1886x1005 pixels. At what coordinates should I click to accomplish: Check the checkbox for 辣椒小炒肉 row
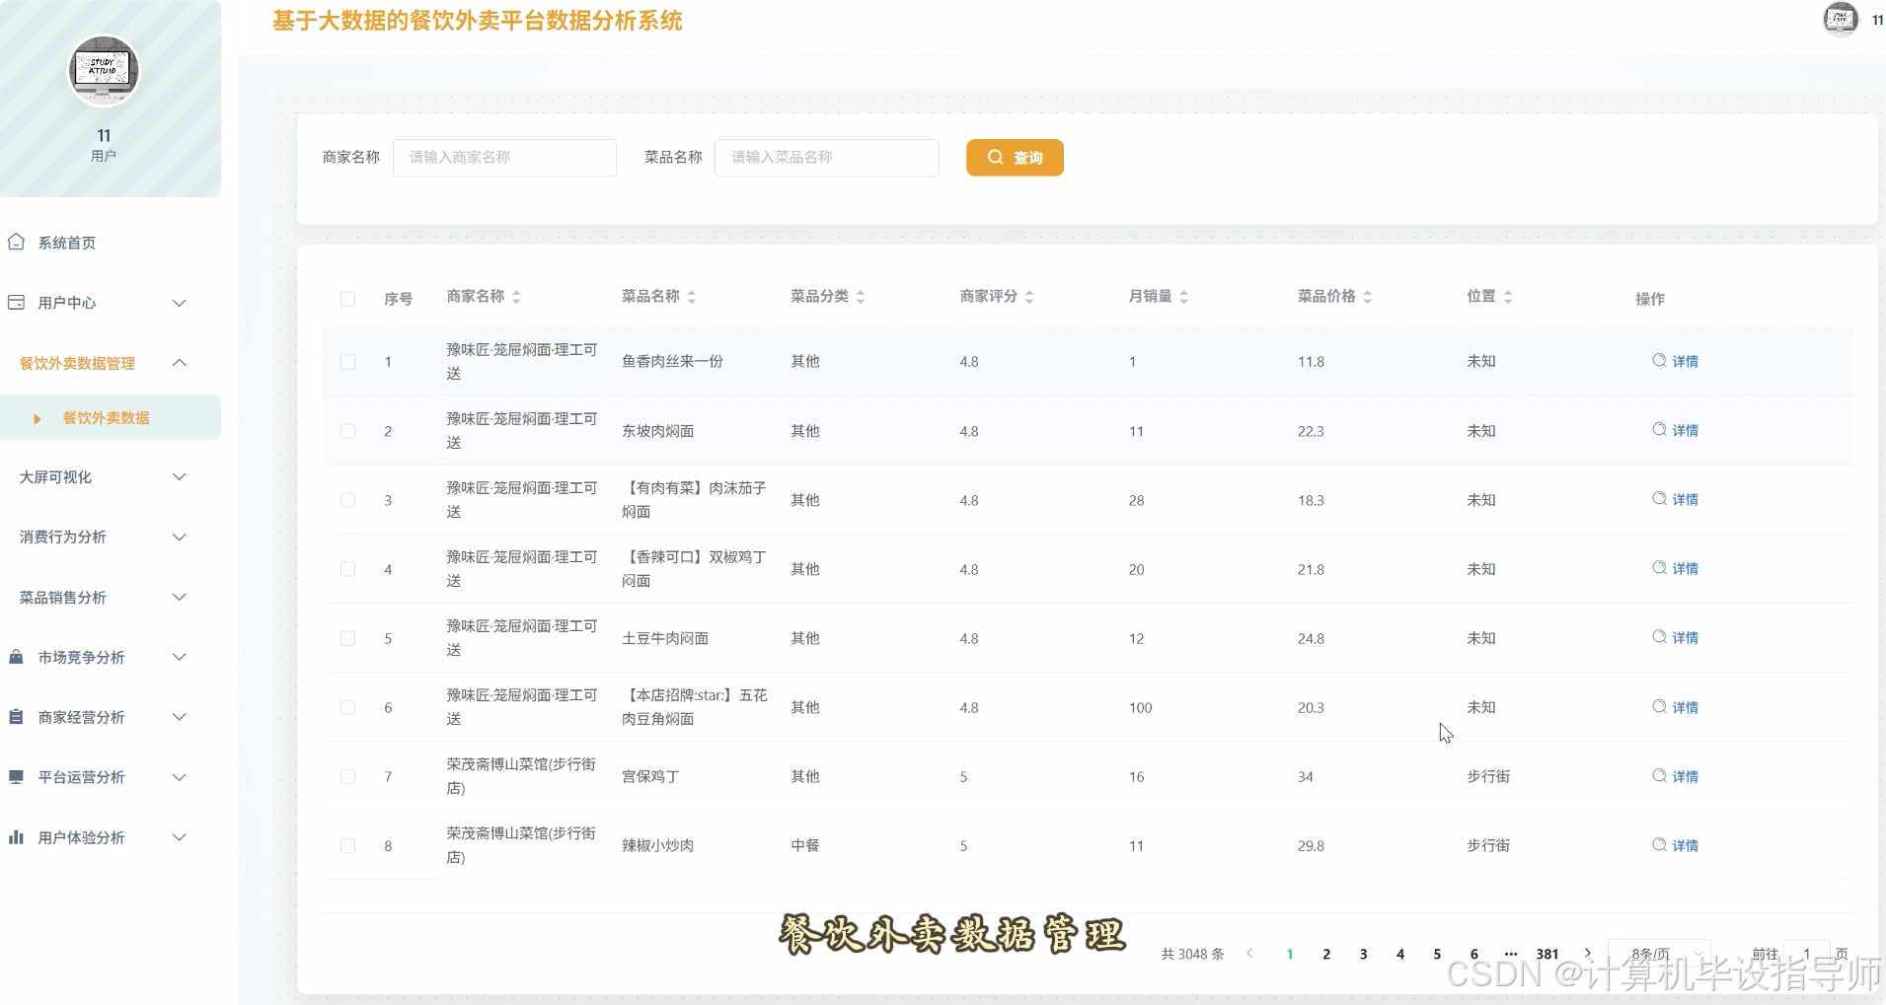(x=347, y=845)
